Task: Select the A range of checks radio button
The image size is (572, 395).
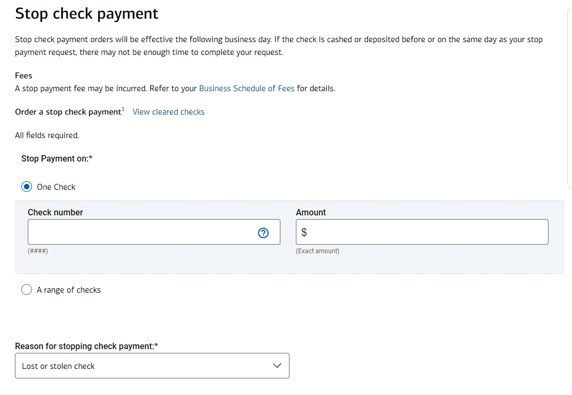Action: (x=27, y=290)
